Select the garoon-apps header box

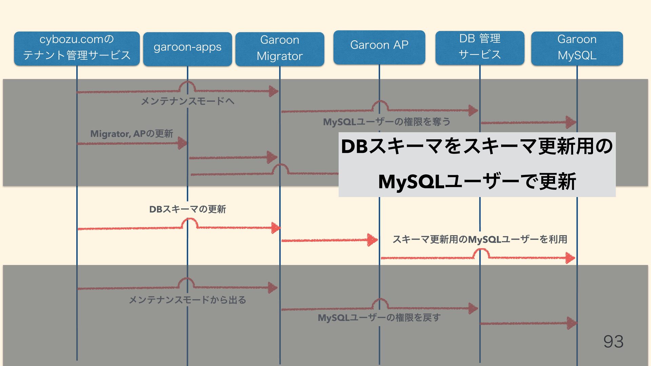point(187,48)
